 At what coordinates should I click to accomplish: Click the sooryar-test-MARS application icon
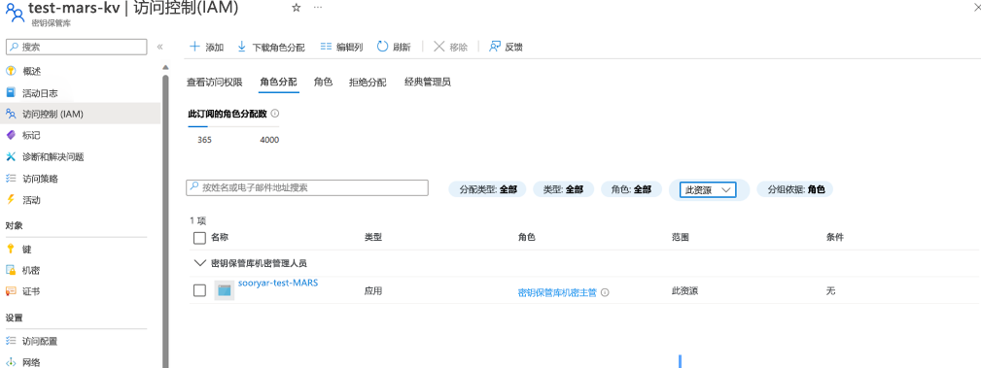224,290
